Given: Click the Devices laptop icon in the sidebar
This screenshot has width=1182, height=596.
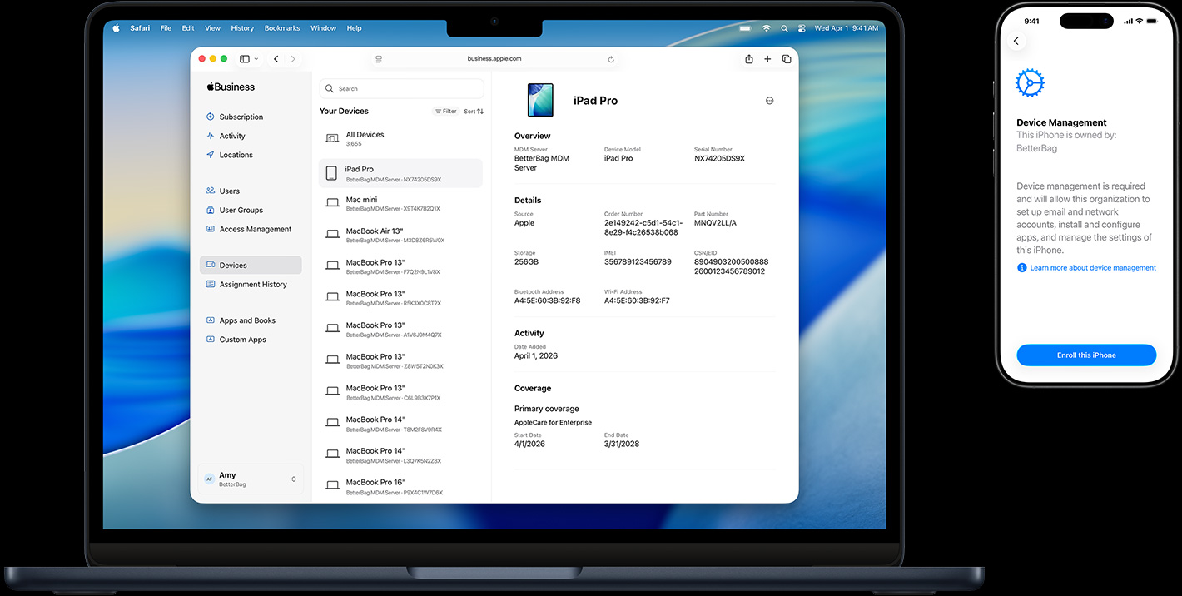Looking at the screenshot, I should click(x=208, y=265).
